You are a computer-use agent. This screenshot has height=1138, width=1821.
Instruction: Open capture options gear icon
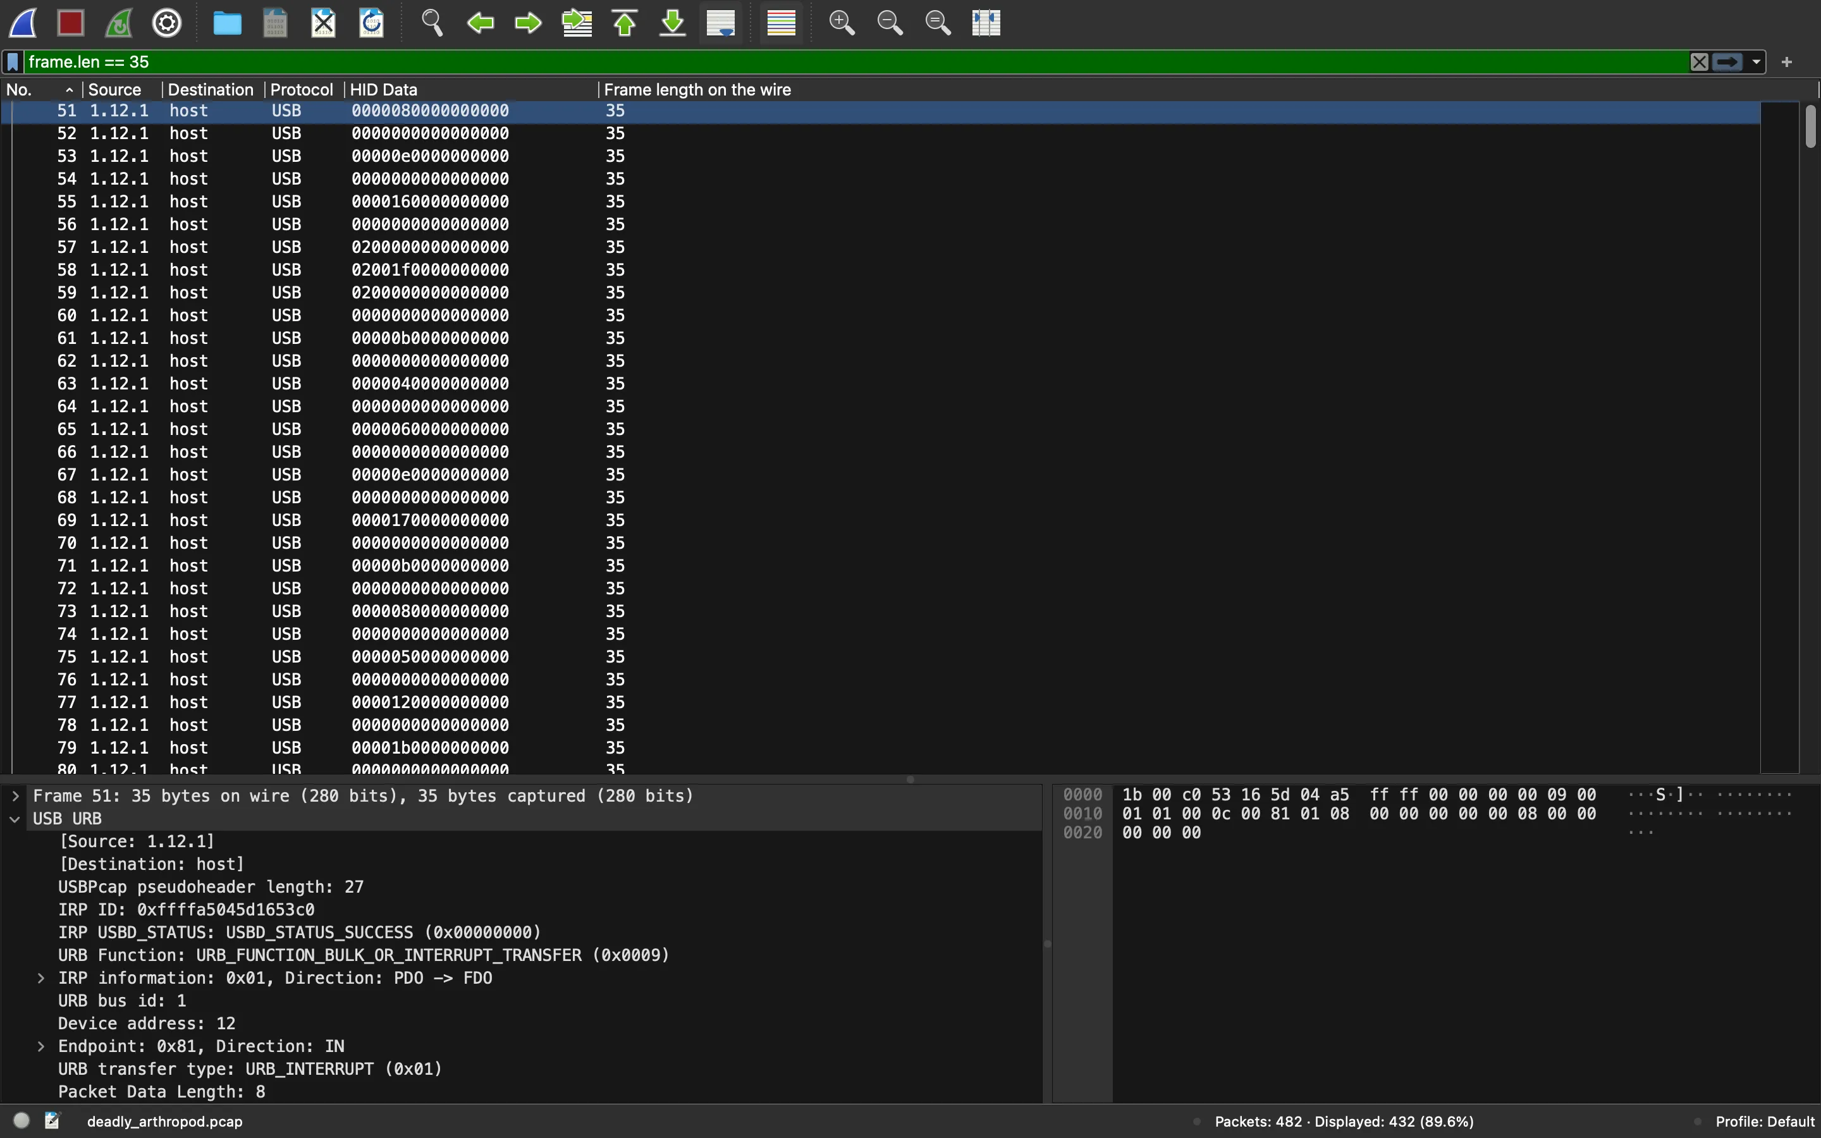click(x=167, y=23)
